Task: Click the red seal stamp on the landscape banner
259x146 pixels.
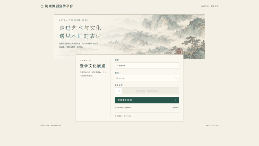Action: (x=180, y=52)
